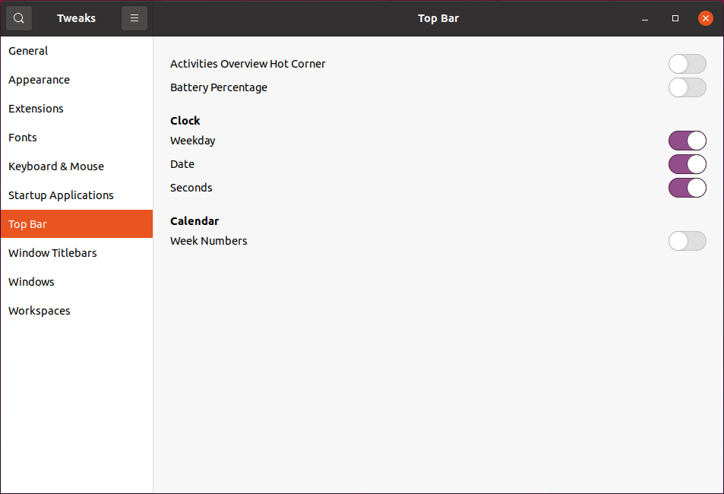724x494 pixels.
Task: Maximize the Tweaks window
Action: 675,18
